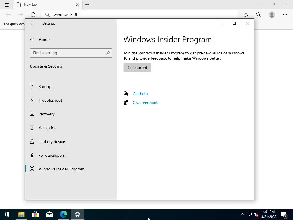
Task: Click the Find my device icon
Action: [x=32, y=141]
